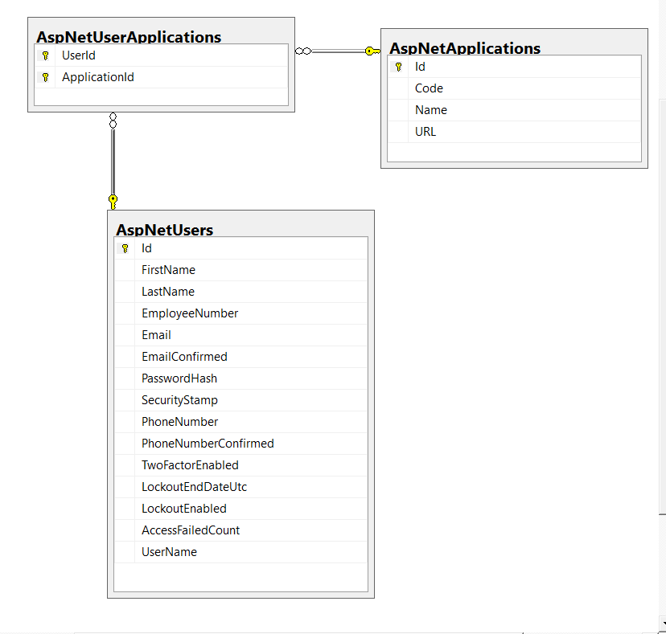Click the yellow key endpoint touching AspNetApplications table
The image size is (666, 634).
371,51
